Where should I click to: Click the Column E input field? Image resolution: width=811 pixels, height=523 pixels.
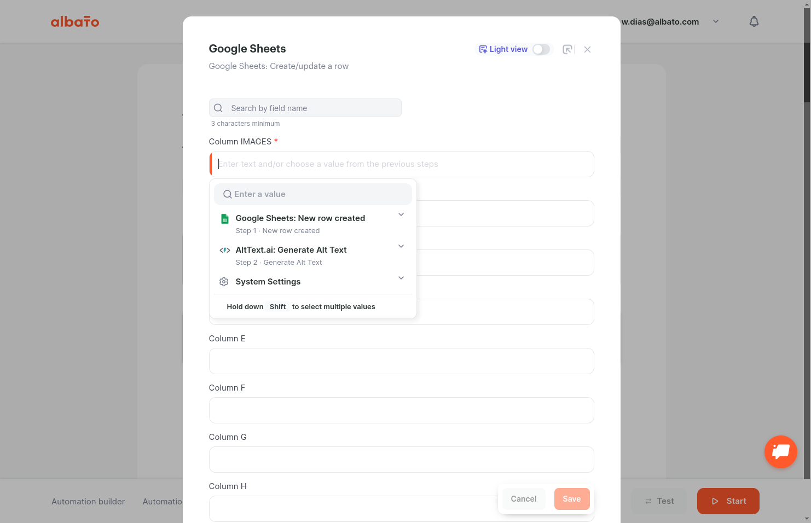click(x=402, y=361)
